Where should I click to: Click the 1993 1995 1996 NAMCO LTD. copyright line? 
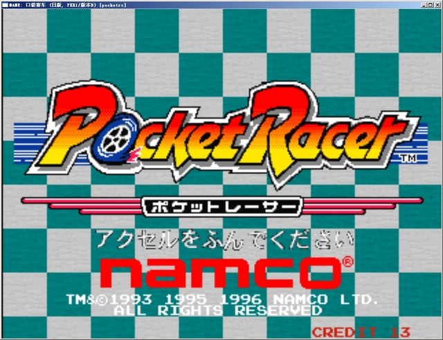pyautogui.click(x=222, y=299)
